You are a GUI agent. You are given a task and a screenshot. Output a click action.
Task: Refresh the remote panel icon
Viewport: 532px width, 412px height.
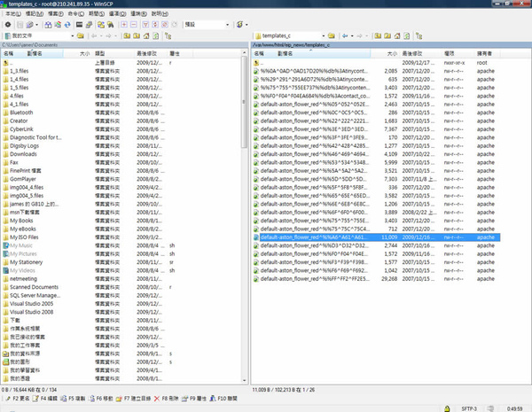(x=406, y=35)
